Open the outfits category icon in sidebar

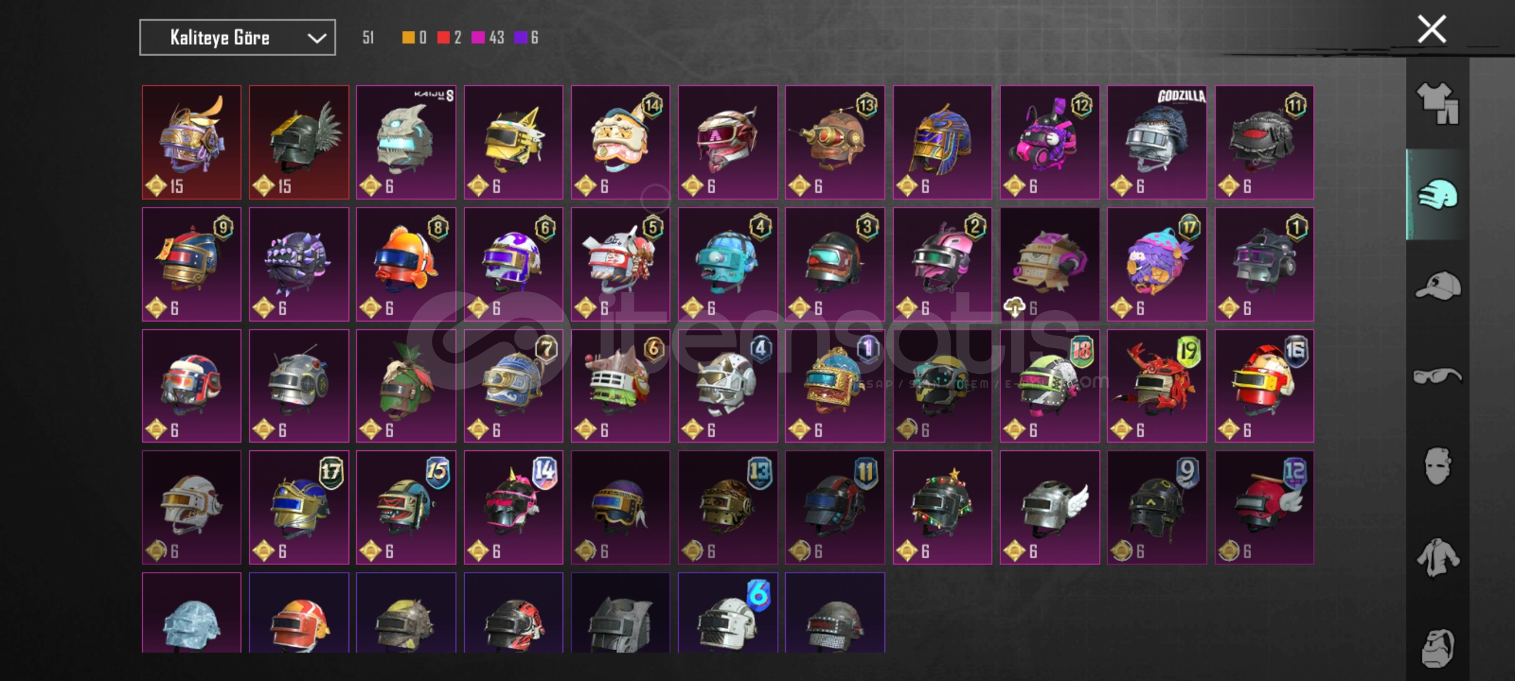1437,103
